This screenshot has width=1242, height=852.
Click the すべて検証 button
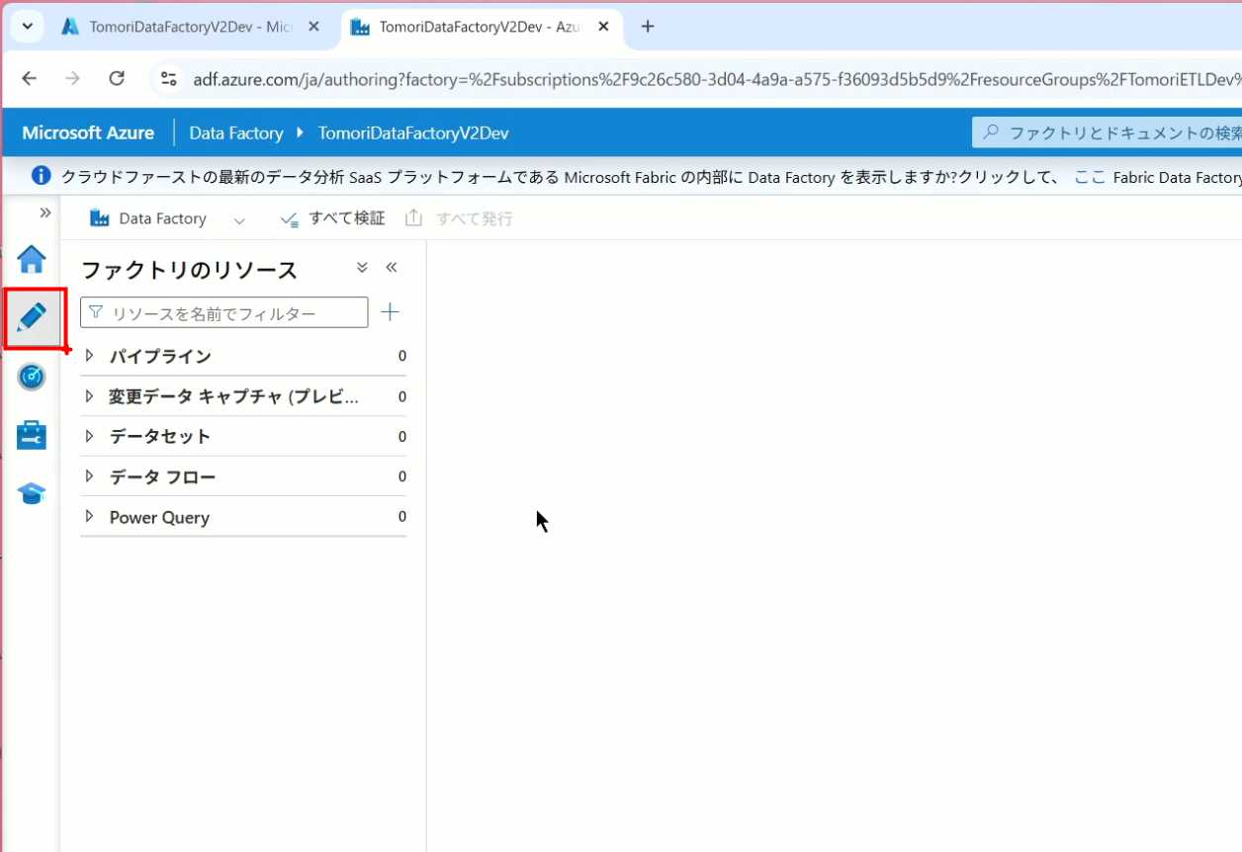click(333, 218)
